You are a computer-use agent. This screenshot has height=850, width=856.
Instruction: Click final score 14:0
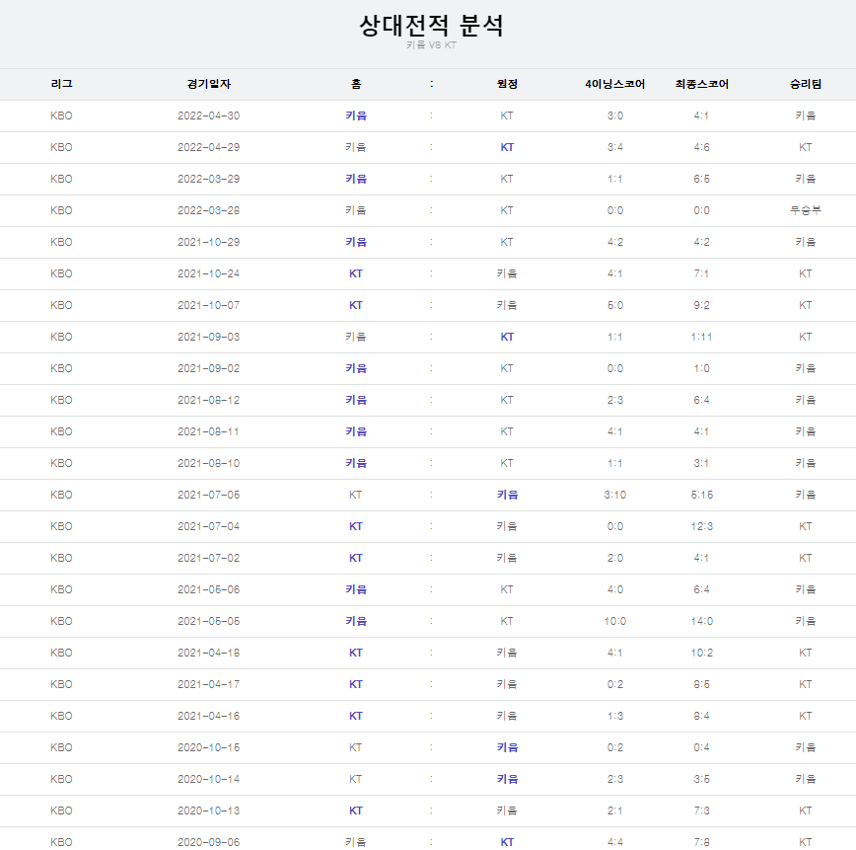pyautogui.click(x=701, y=622)
